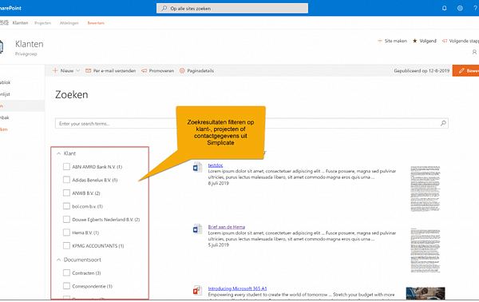Check the ABN AMRO Bank N.V. filter
479x302 pixels.
(66, 167)
